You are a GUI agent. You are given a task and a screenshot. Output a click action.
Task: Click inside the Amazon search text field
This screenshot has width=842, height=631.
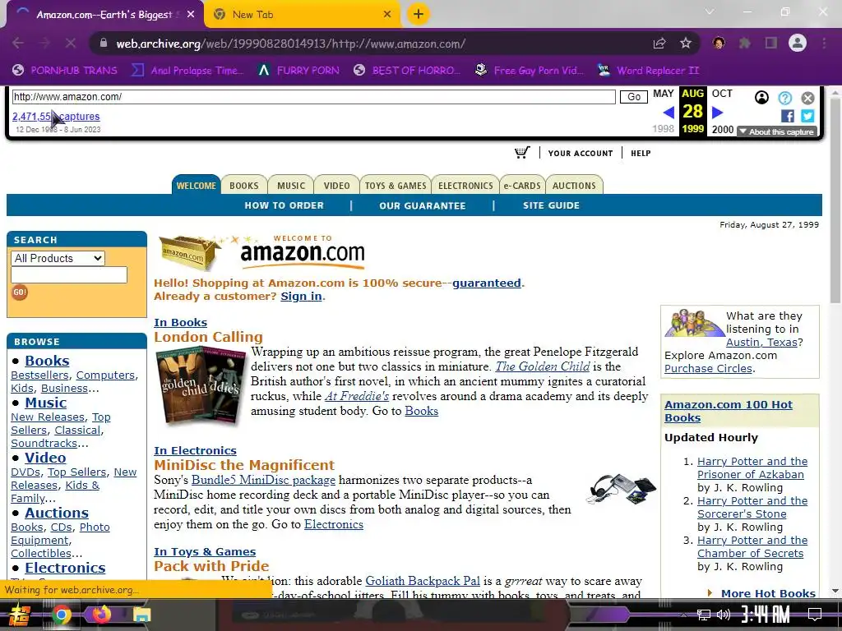coord(69,274)
